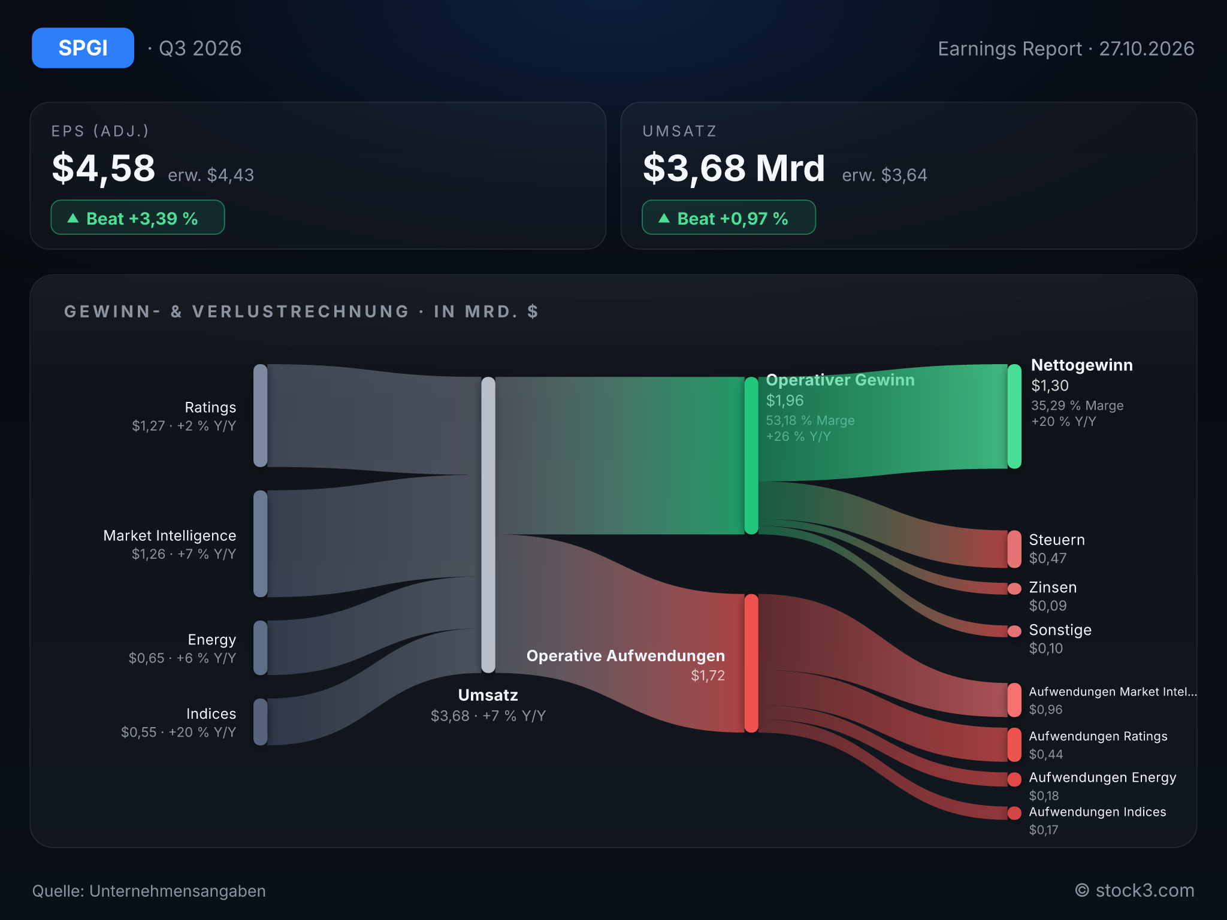Click the Umsatz $3,68 · +7 % Y/Y label
1227x920 pixels.
(x=488, y=716)
